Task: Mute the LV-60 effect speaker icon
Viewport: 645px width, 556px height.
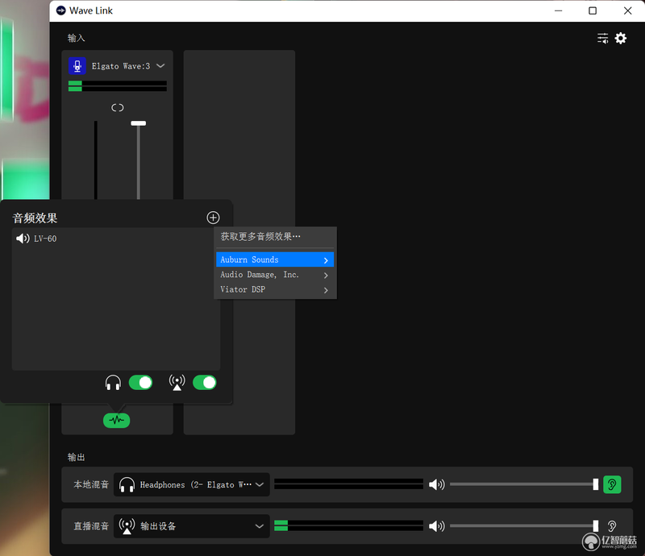Action: (x=23, y=239)
